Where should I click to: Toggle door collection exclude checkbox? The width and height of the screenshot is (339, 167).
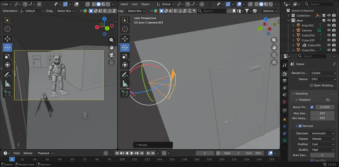point(324,21)
